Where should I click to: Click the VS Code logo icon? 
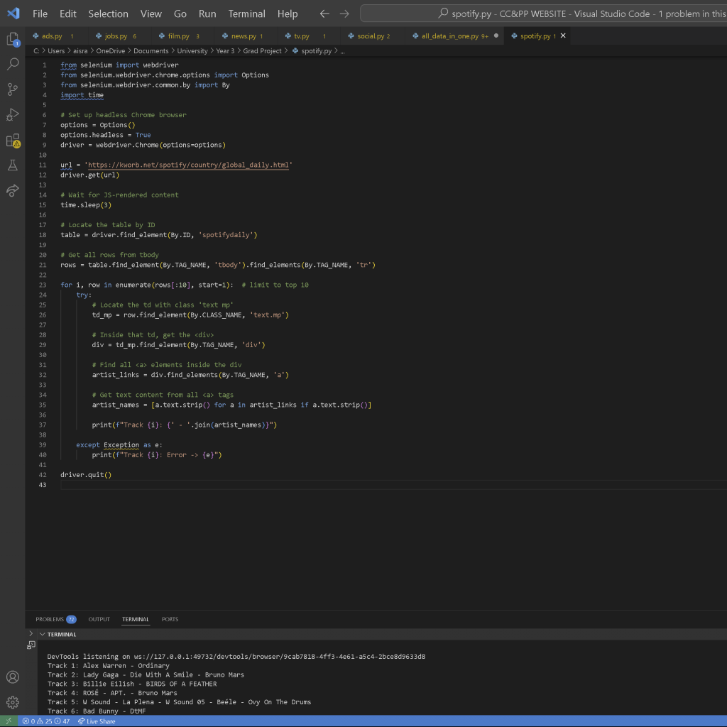tap(13, 13)
